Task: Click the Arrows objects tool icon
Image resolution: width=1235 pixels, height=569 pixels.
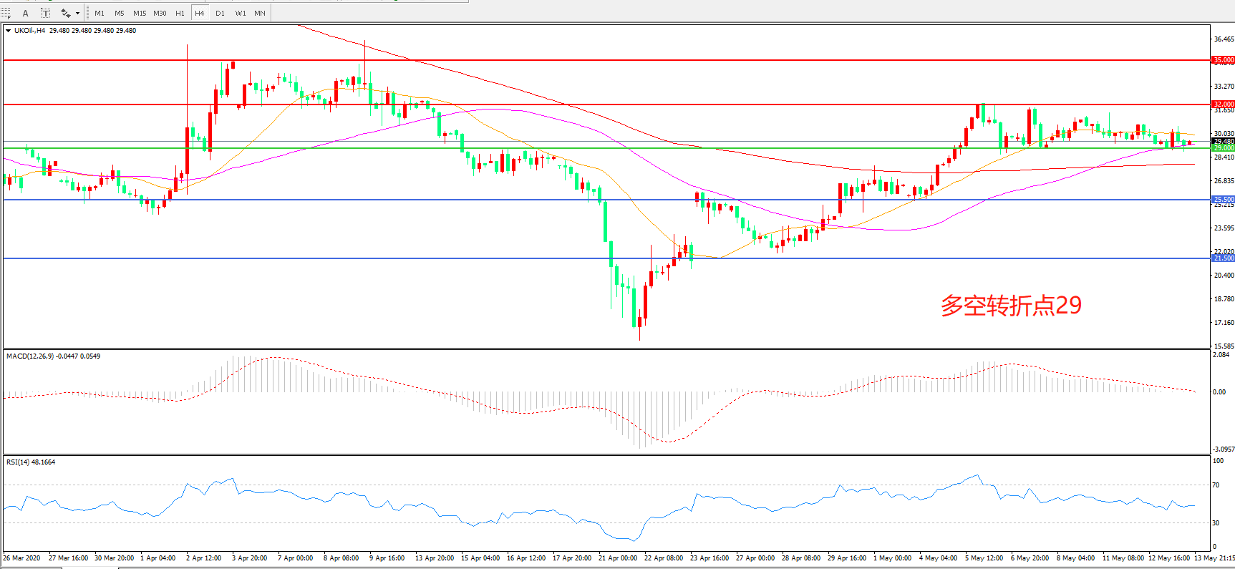Action: 65,13
